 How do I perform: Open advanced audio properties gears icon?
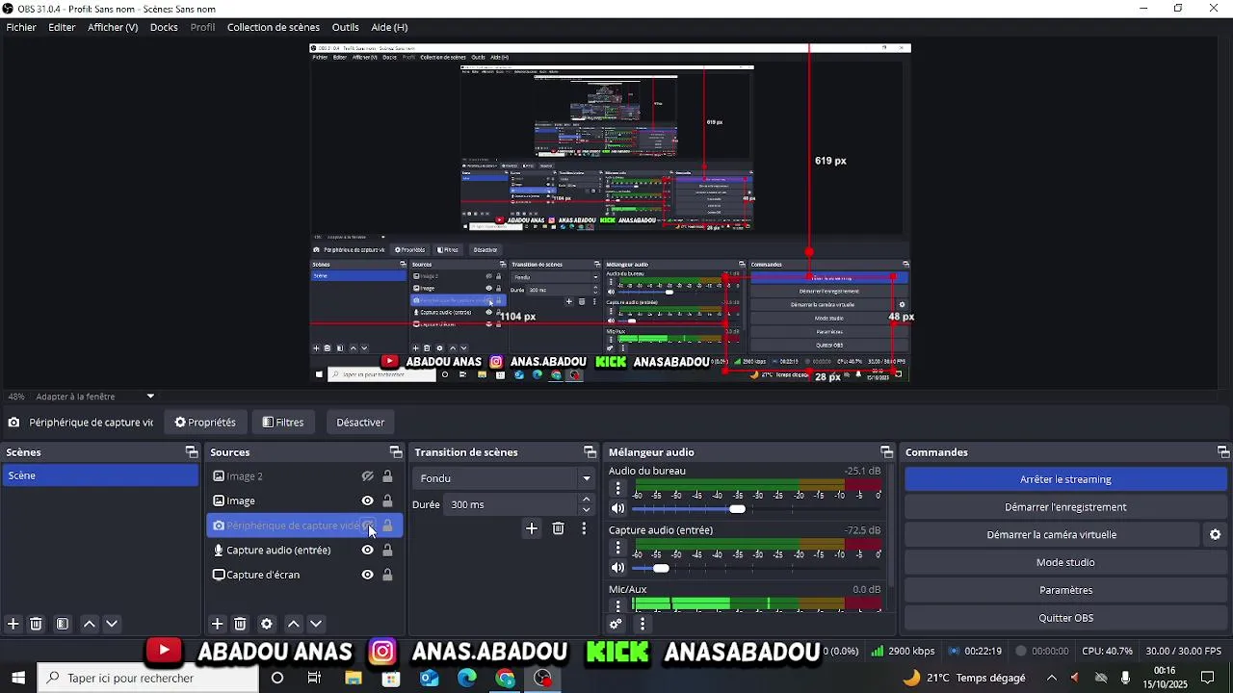tap(616, 624)
